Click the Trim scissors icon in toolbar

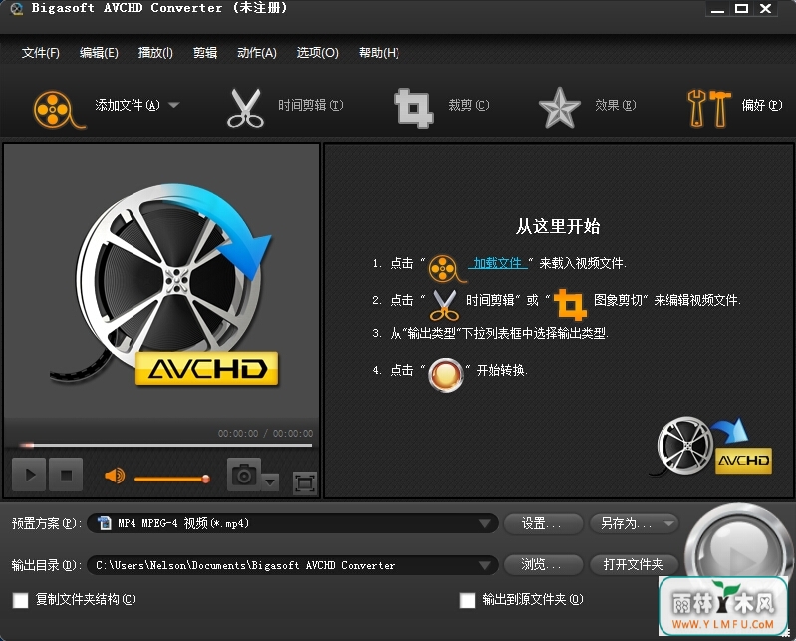pyautogui.click(x=245, y=108)
